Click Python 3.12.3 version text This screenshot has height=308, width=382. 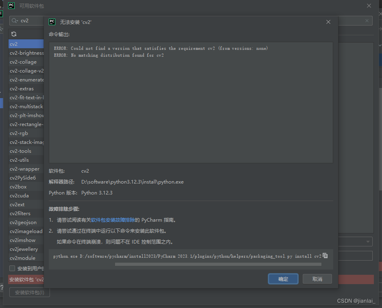coord(97,192)
